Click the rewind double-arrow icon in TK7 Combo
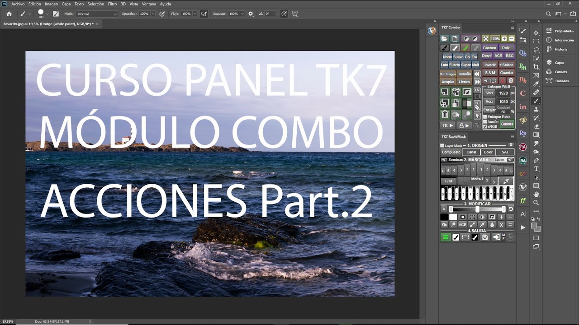 pos(477,74)
